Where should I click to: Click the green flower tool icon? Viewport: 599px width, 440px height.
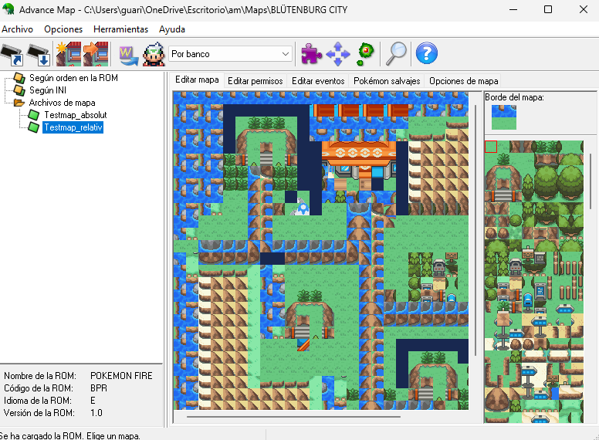[x=365, y=54]
